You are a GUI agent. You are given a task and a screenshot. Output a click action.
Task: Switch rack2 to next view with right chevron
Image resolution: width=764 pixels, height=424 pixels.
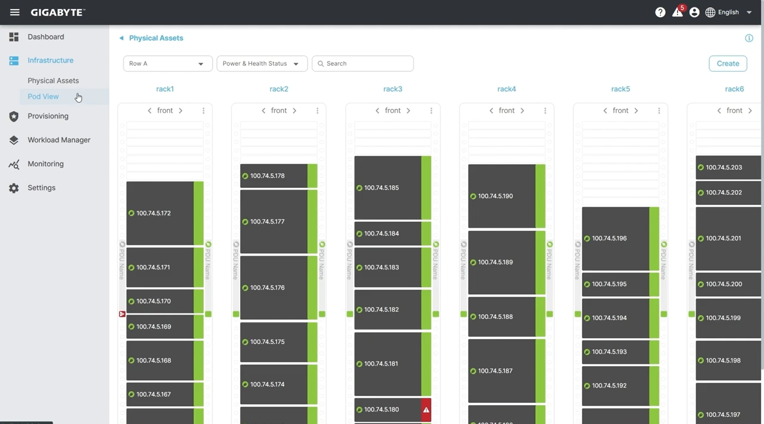tap(294, 111)
